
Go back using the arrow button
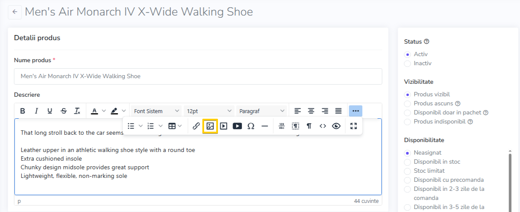tap(15, 12)
